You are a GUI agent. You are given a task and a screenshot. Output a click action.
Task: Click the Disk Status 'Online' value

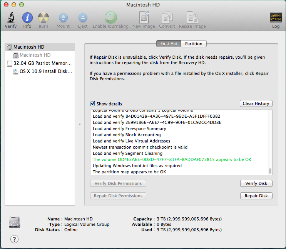[71, 230]
